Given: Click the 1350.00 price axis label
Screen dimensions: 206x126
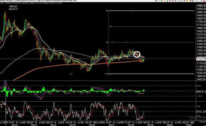Looking at the screenshot, I should click(x=201, y=50).
